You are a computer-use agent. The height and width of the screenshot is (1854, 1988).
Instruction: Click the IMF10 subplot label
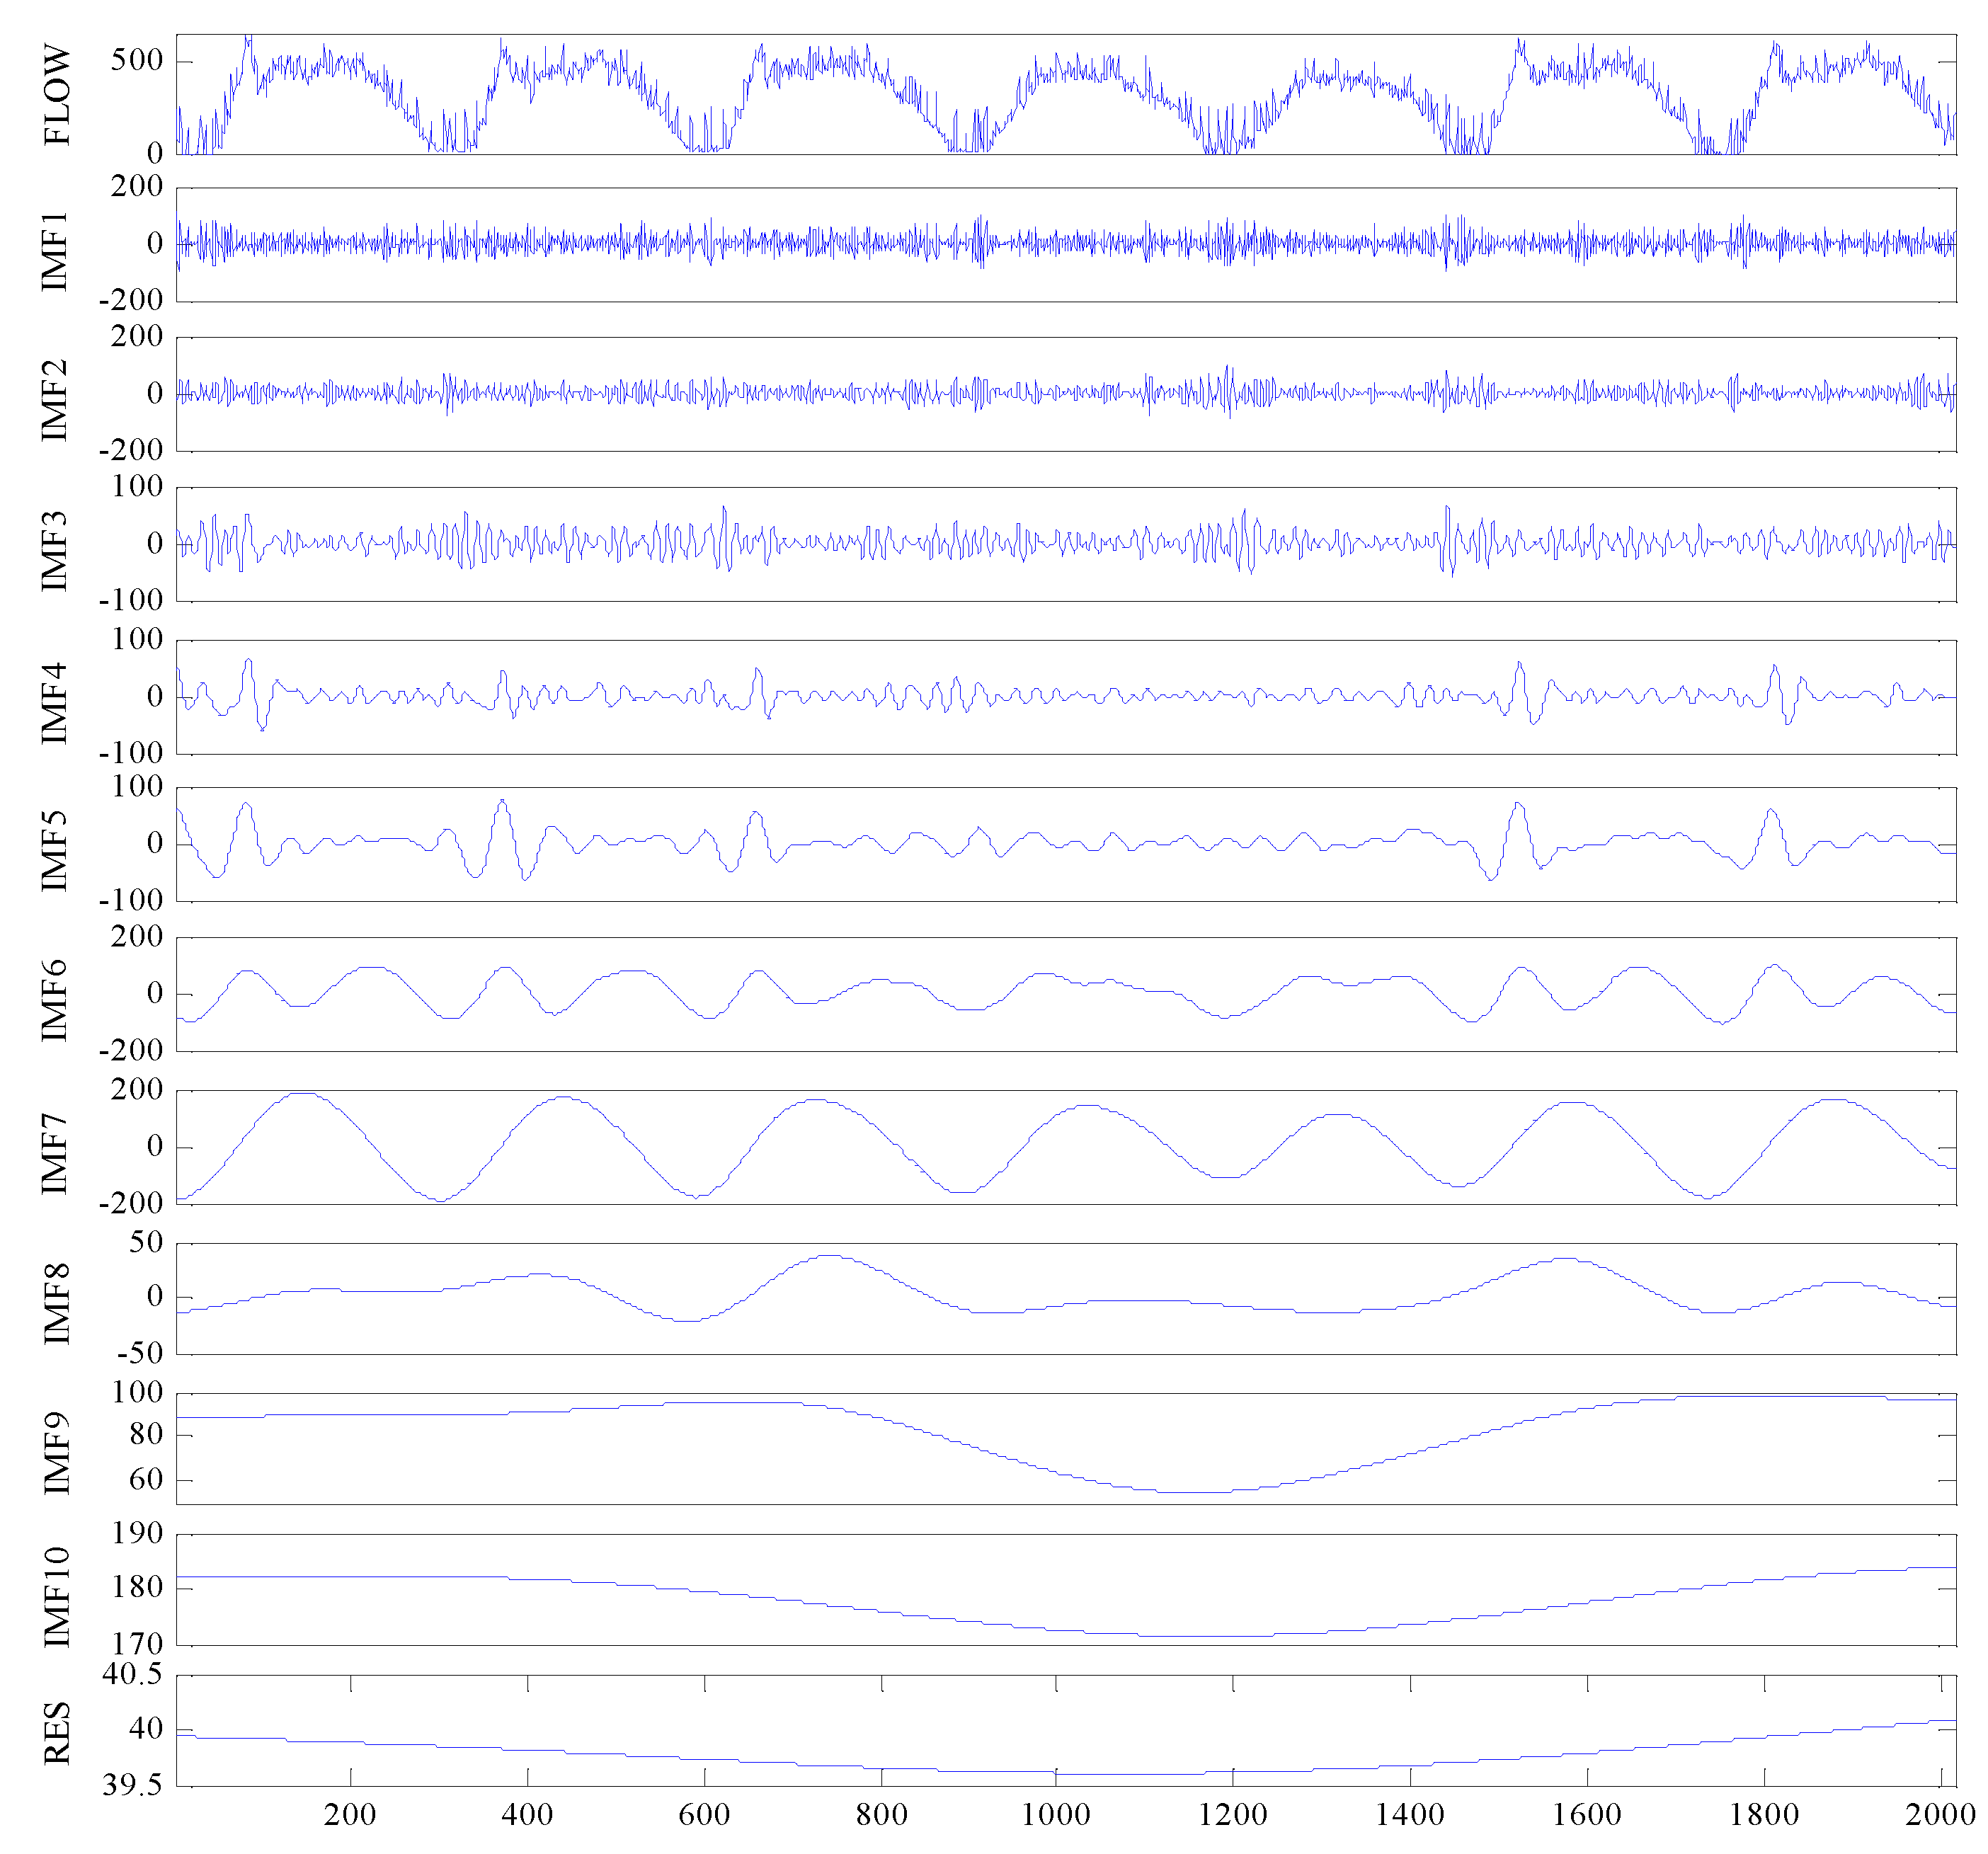57,1597
